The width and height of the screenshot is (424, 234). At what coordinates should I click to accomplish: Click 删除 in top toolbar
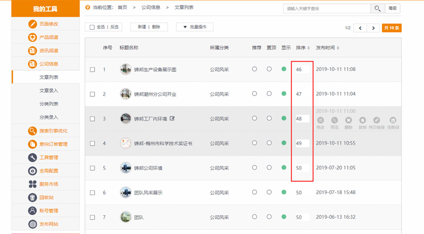pos(156,27)
